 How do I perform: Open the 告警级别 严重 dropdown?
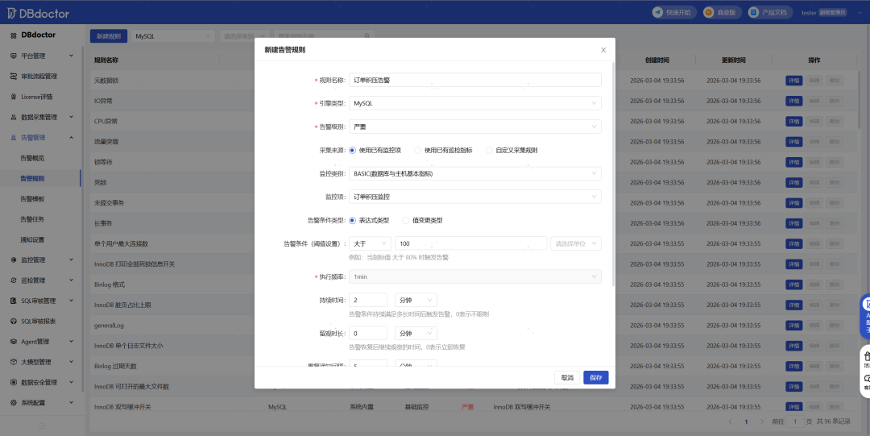475,127
